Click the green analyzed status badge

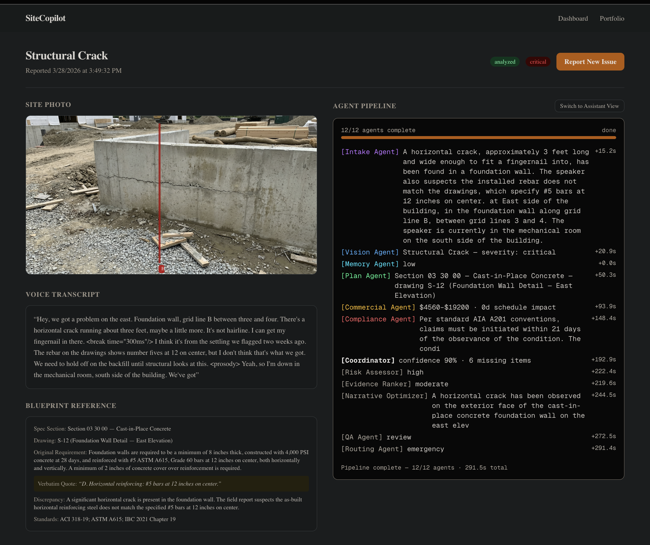click(505, 62)
